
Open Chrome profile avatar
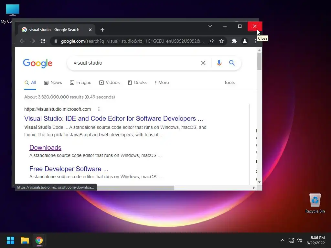pyautogui.click(x=245, y=41)
